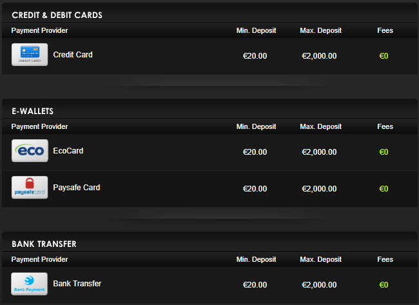Click the Credit Card payment icon
The width and height of the screenshot is (419, 305).
[30, 55]
